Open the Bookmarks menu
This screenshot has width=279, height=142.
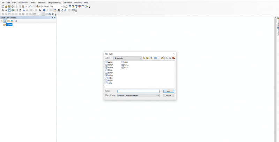coord(23,2)
